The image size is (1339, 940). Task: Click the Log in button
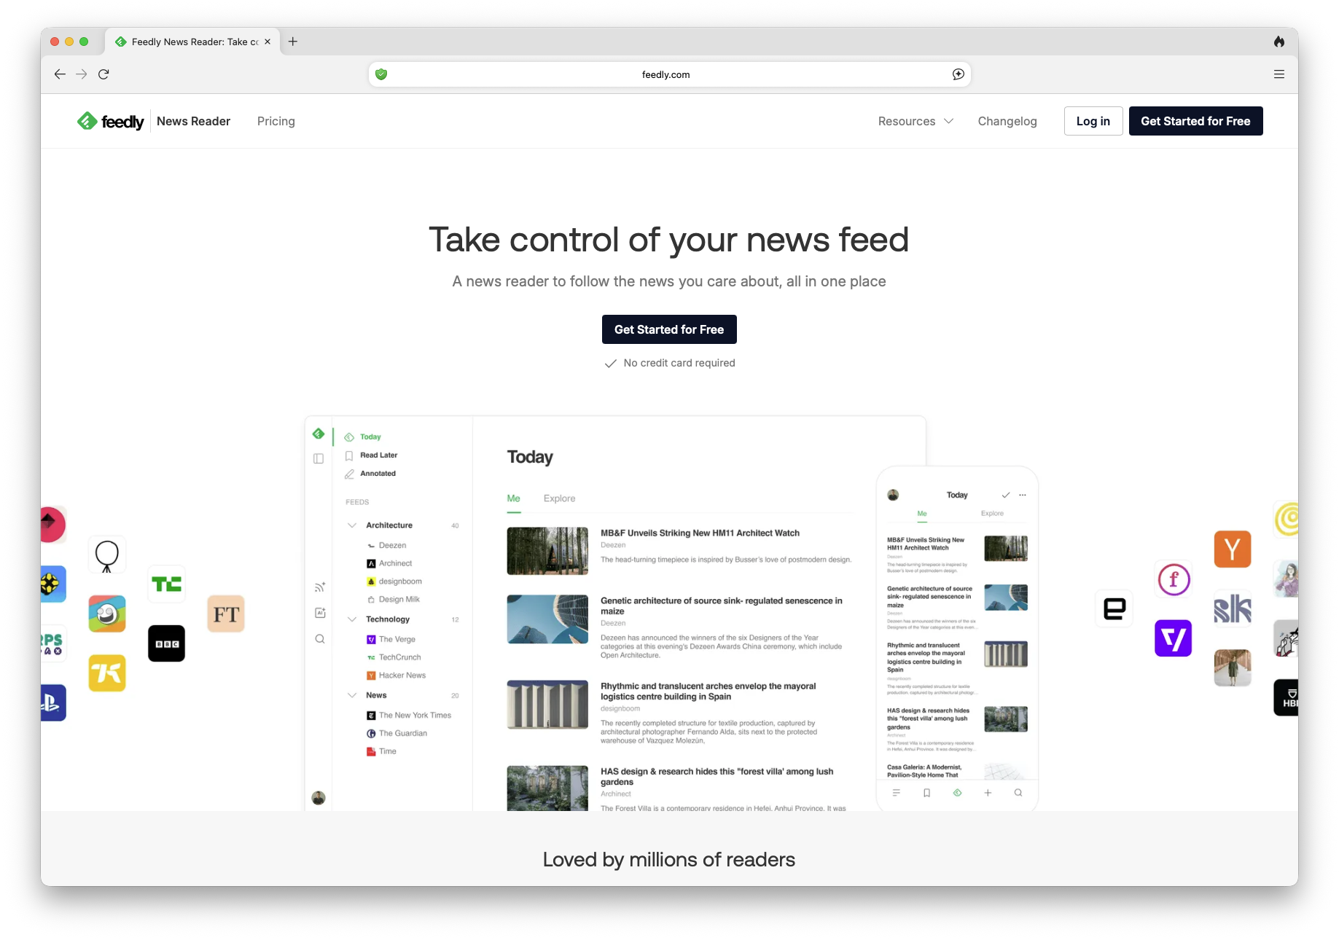1093,121
